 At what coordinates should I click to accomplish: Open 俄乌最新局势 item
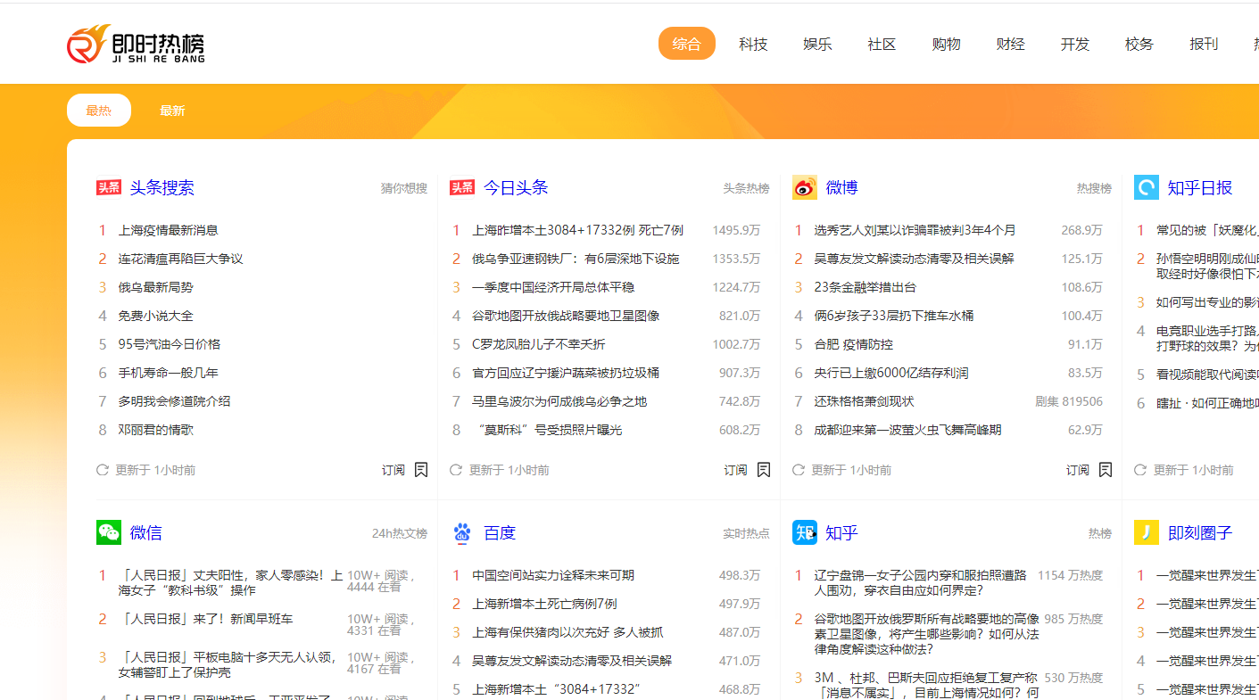coord(156,287)
